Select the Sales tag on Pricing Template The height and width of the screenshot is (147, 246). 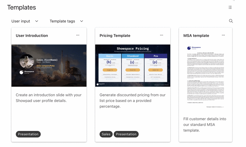pos(106,134)
